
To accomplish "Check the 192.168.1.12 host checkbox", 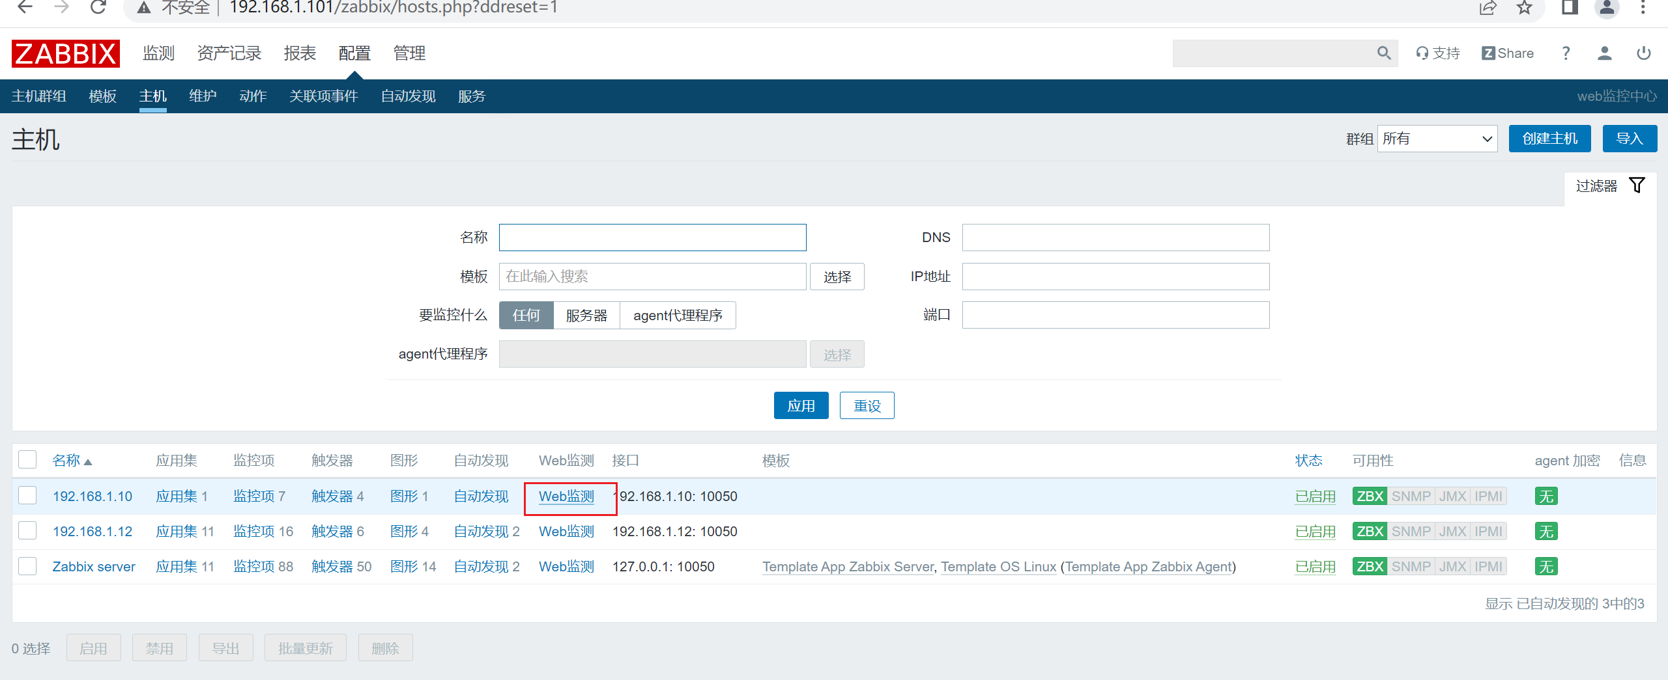I will click(27, 531).
